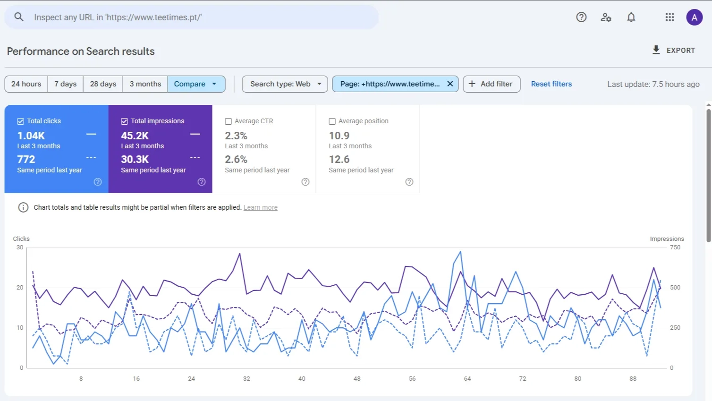Click the download Export icon

[656, 50]
